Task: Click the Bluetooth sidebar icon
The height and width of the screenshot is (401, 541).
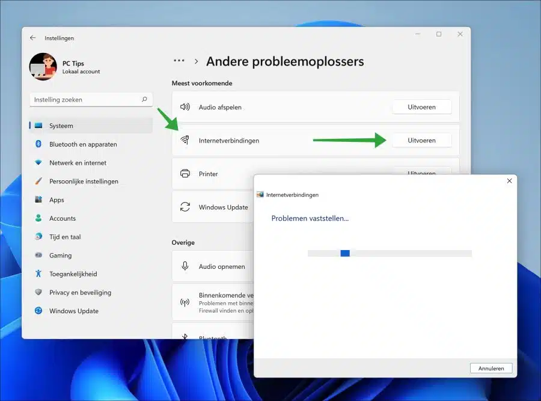Action: coord(38,144)
